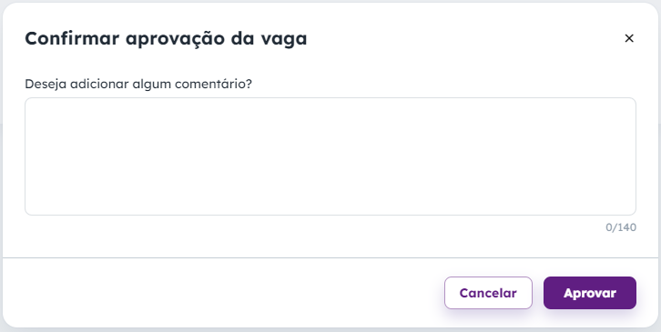
Task: Click the Aprovar button
Action: 590,293
